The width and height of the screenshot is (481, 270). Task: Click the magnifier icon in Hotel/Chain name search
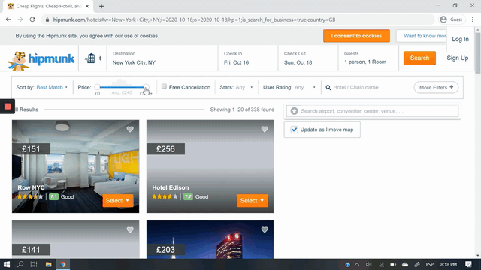coord(328,88)
